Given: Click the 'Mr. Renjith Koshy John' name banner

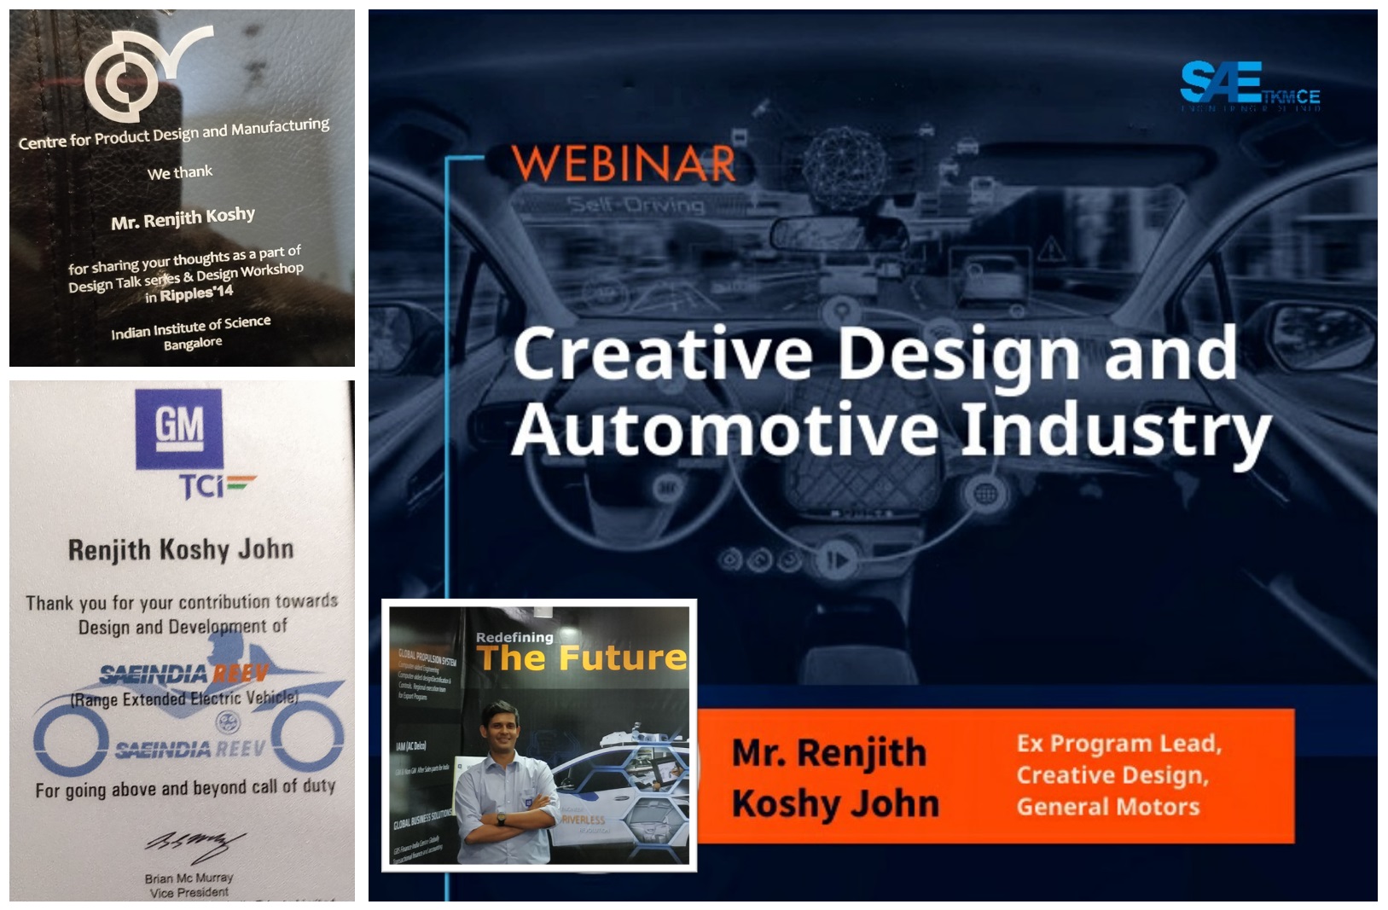Looking at the screenshot, I should click(834, 778).
